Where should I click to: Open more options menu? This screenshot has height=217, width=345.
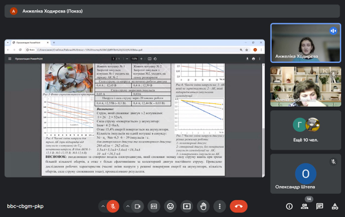point(218,206)
